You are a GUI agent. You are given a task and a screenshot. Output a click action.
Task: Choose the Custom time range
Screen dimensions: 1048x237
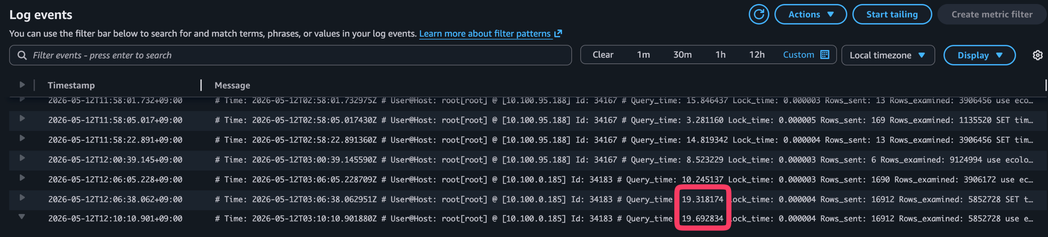798,55
